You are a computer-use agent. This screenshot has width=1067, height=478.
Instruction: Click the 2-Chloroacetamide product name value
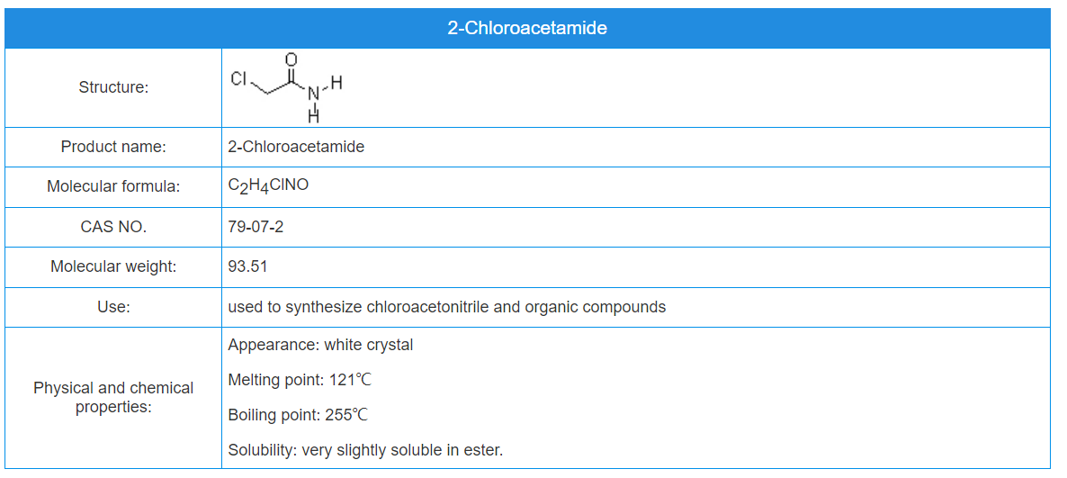click(296, 147)
